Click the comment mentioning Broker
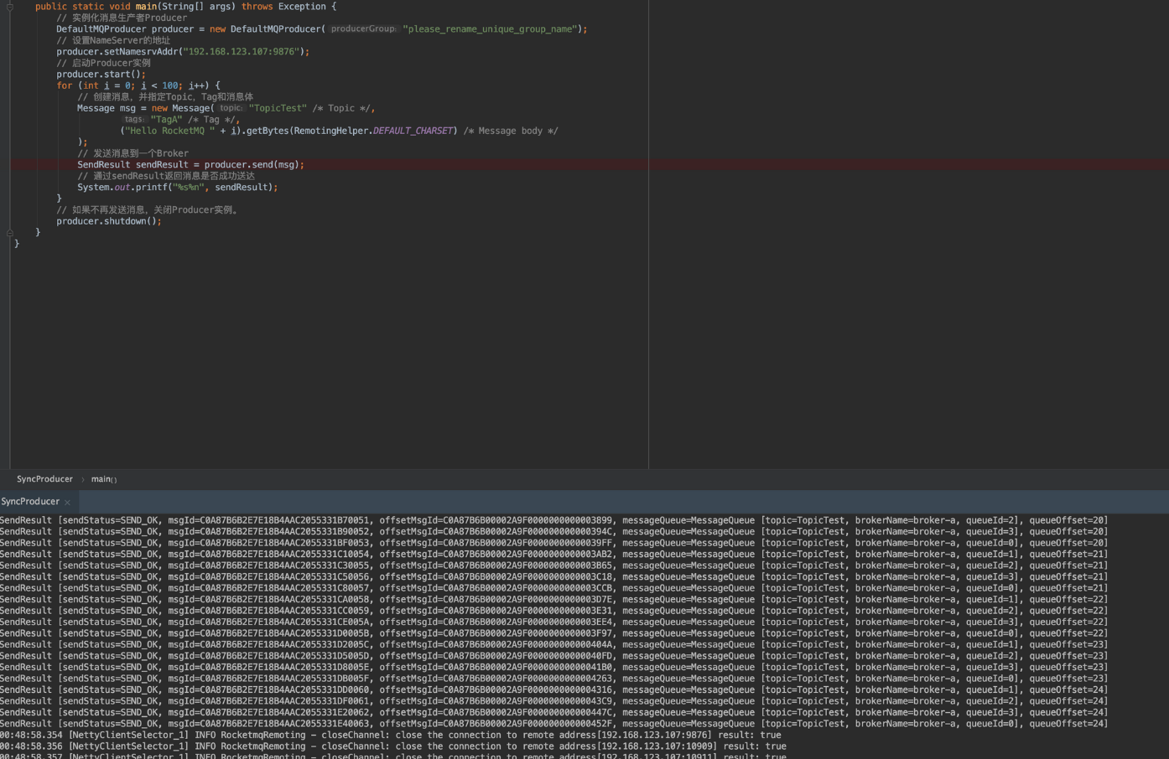The height and width of the screenshot is (759, 1169). pyautogui.click(x=132, y=153)
